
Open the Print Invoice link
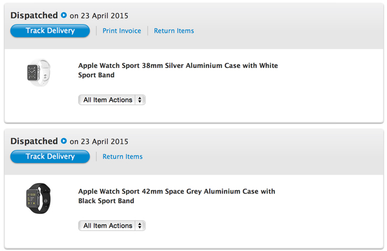pos(122,31)
